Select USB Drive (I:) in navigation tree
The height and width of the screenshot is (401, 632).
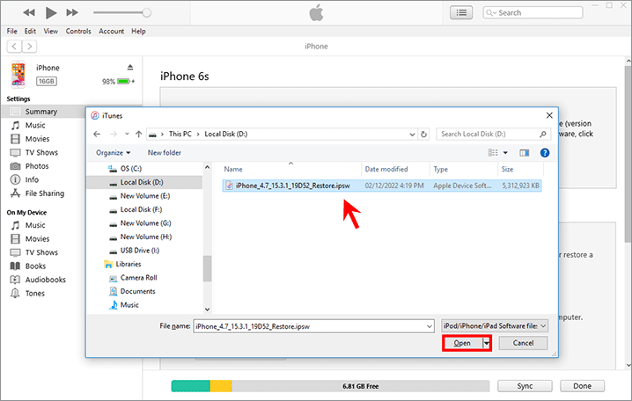pos(139,251)
